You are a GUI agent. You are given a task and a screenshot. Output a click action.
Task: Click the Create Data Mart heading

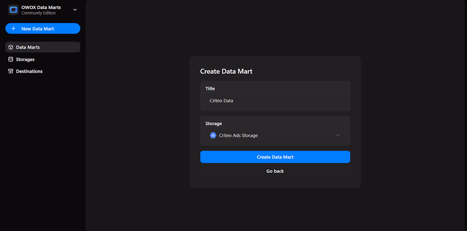coord(226,71)
